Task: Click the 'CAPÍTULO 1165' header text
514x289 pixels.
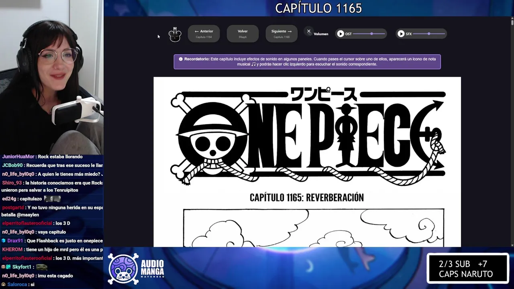Action: (x=318, y=8)
